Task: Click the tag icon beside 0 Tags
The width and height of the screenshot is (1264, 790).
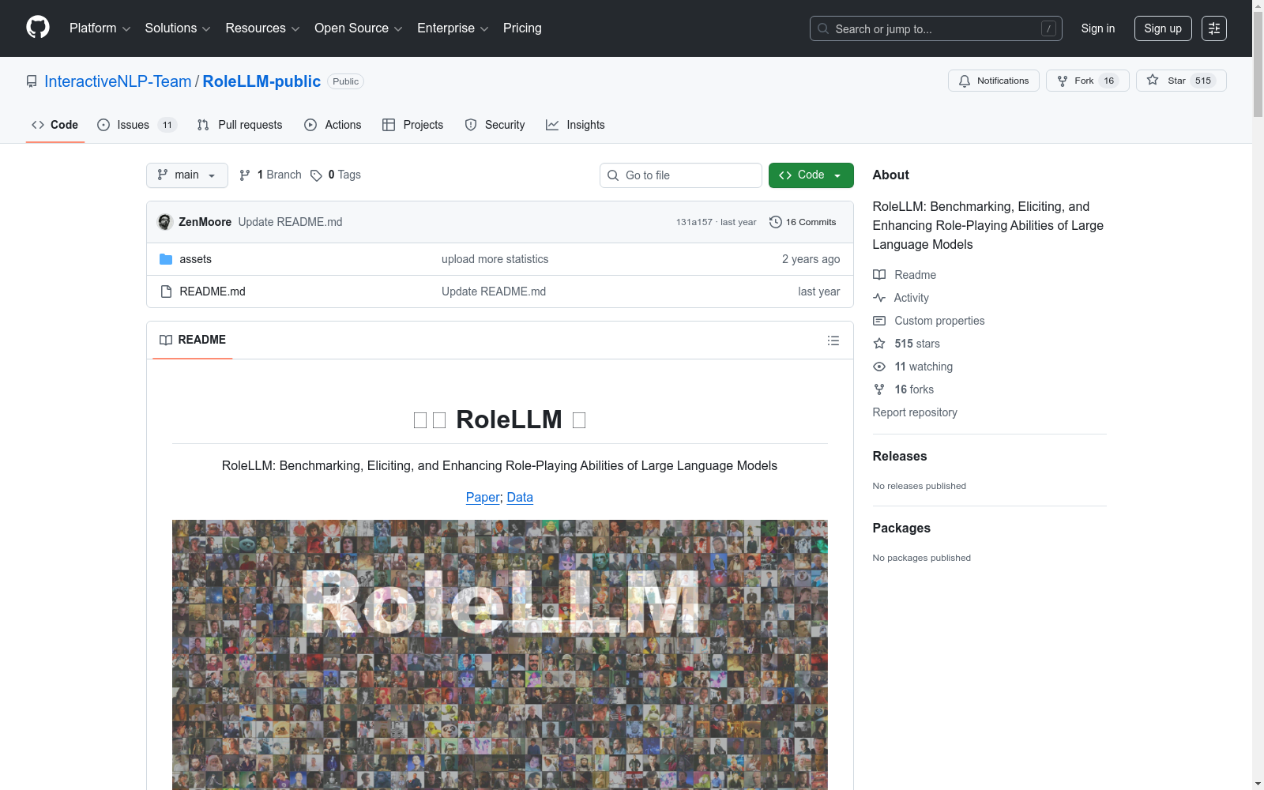Action: (x=316, y=175)
